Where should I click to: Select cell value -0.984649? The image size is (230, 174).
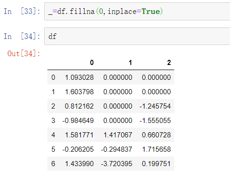pyautogui.click(x=78, y=121)
